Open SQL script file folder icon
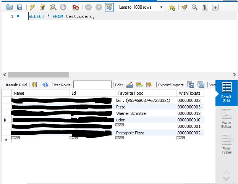This screenshot has height=184, width=238. coord(10,7)
